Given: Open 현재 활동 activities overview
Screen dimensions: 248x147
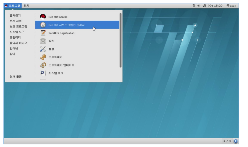Looking at the screenshot, I should pyautogui.click(x=16, y=76).
